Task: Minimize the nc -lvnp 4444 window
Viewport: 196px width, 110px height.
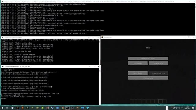Action: pos(89,67)
